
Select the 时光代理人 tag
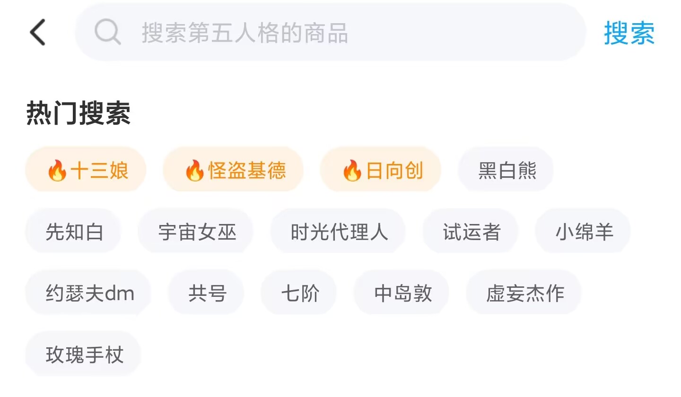click(x=338, y=232)
